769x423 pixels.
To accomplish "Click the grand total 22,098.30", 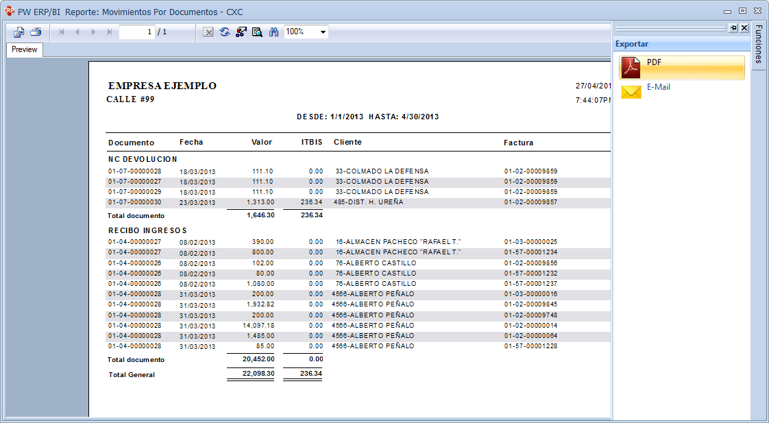I will [258, 374].
